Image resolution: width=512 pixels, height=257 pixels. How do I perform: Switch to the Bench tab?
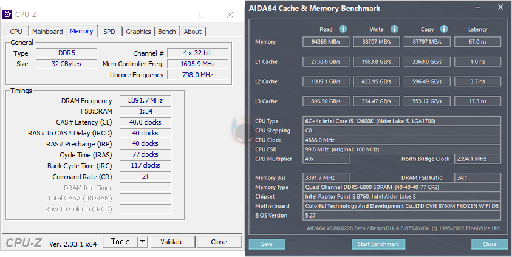point(167,32)
